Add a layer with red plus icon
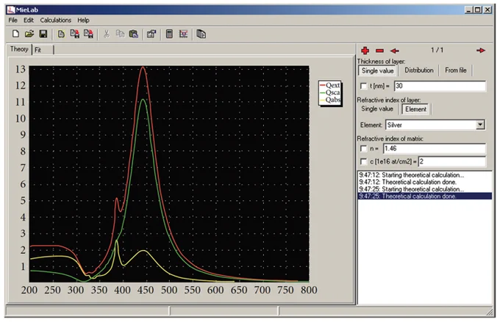Viewport: 500px width, 322px height. (365, 51)
